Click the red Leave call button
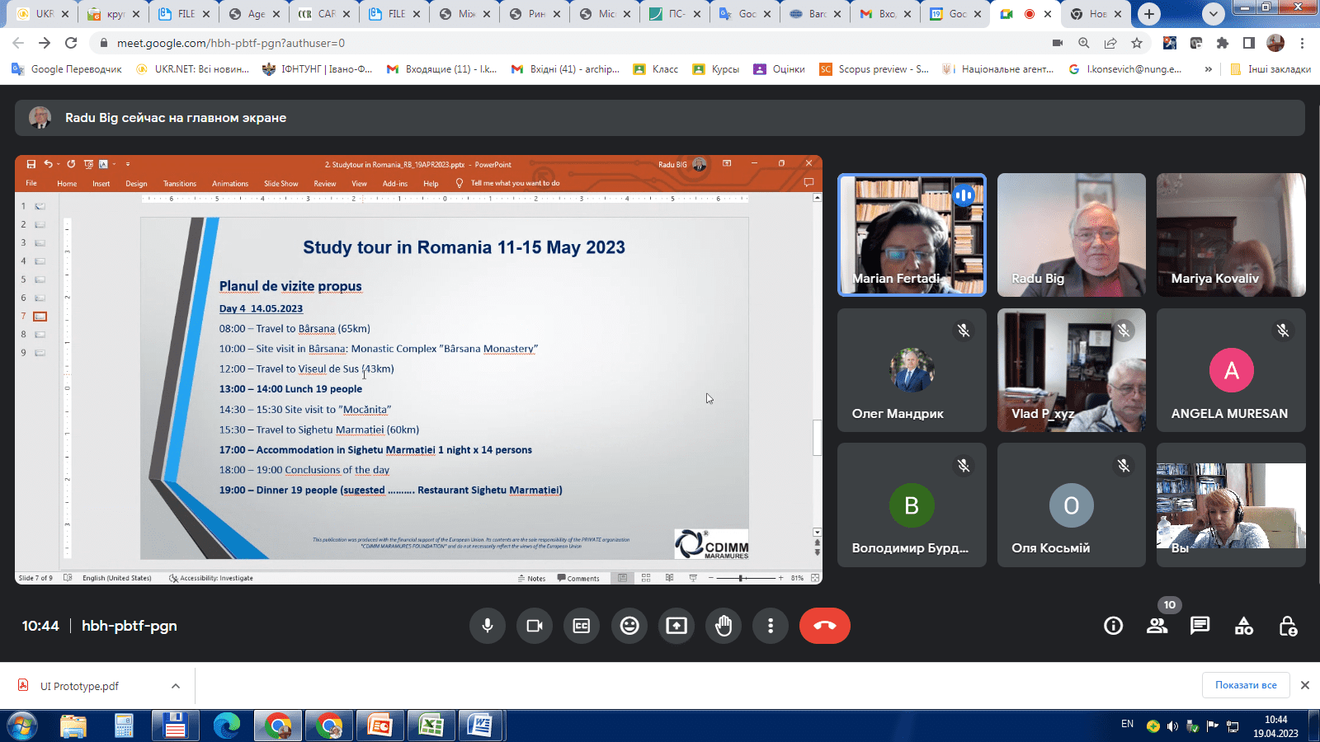 tap(824, 626)
